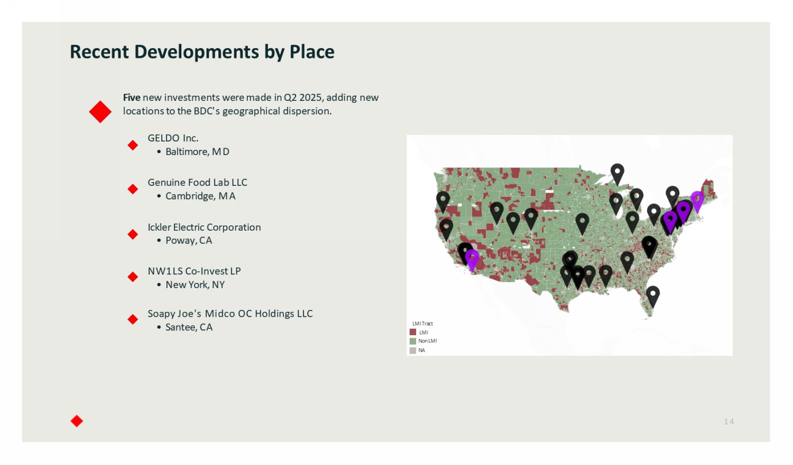Select the US map image
This screenshot has height=465, width=793.
pos(569,245)
